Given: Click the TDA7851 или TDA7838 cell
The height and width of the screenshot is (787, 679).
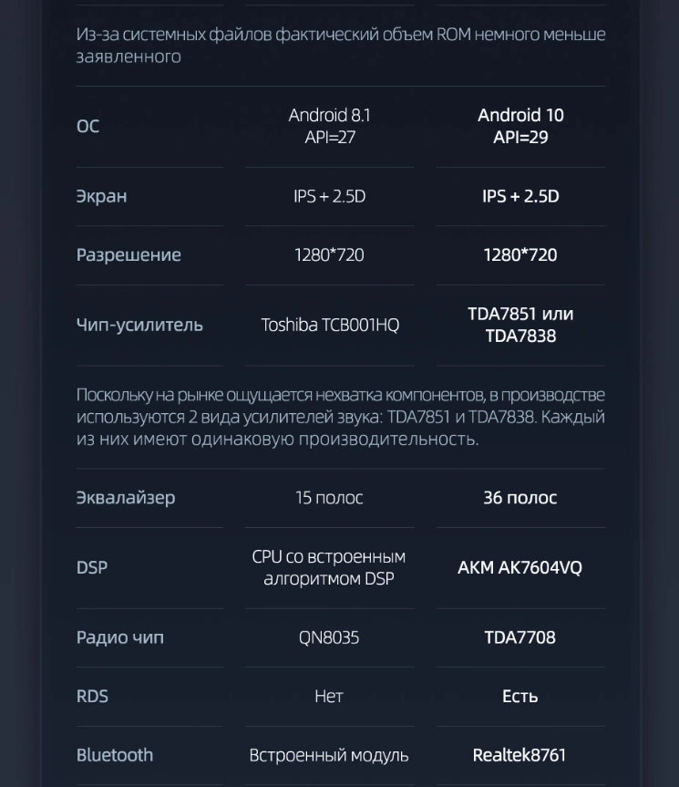Looking at the screenshot, I should click(x=520, y=325).
